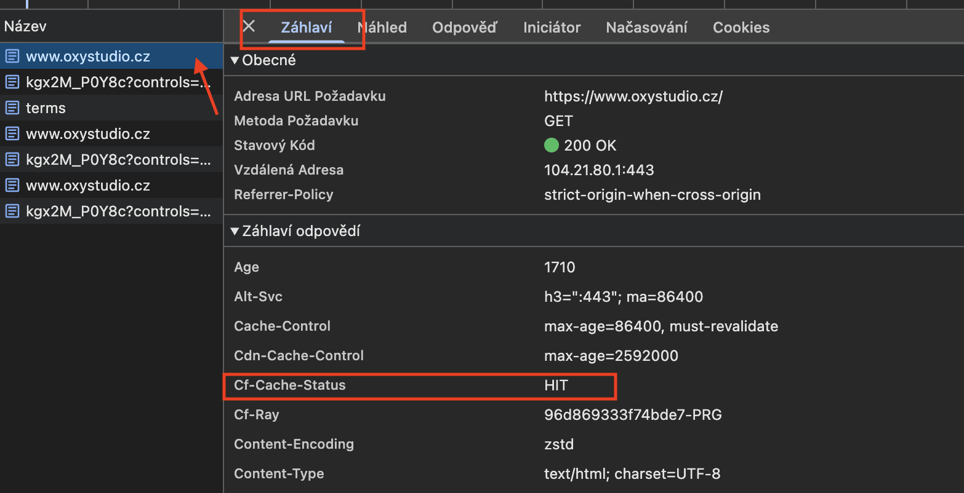964x493 pixels.
Task: Collapse the Obecné section
Action: [x=235, y=60]
